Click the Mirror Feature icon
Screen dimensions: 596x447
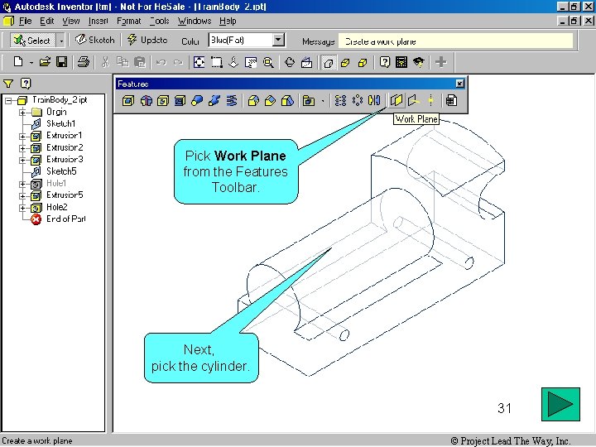pyautogui.click(x=374, y=101)
